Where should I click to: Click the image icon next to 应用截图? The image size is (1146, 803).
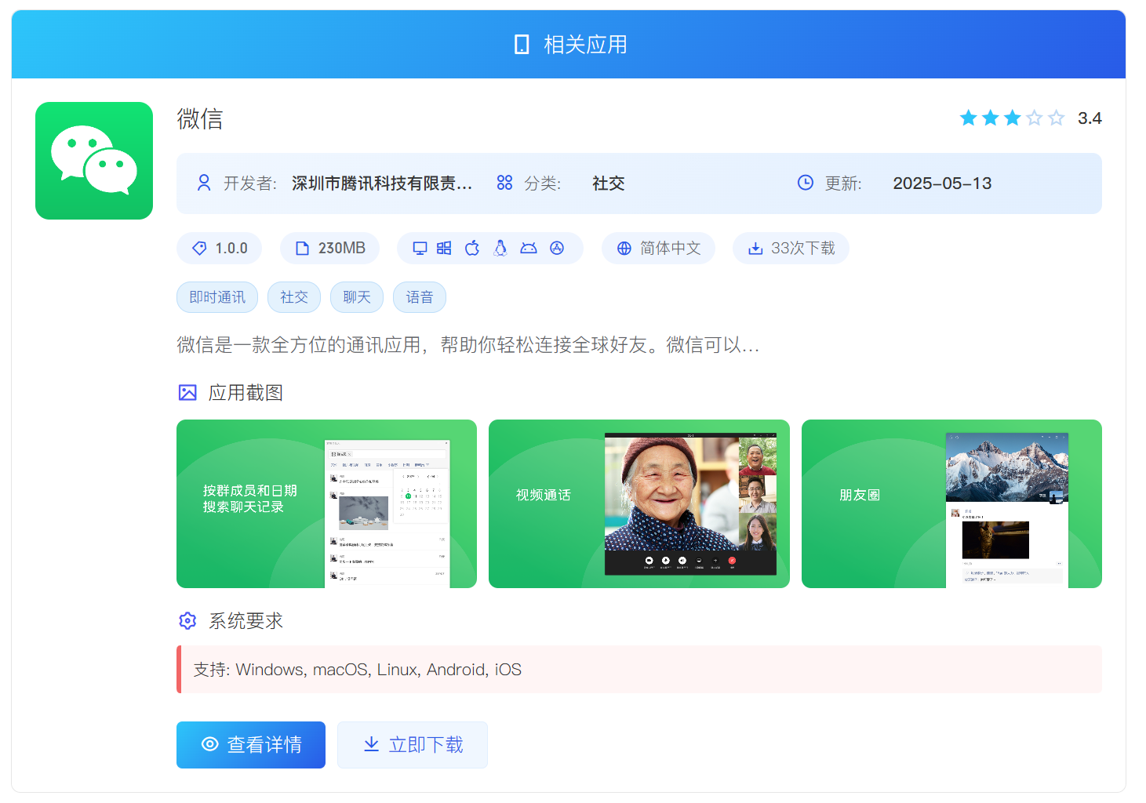point(187,393)
